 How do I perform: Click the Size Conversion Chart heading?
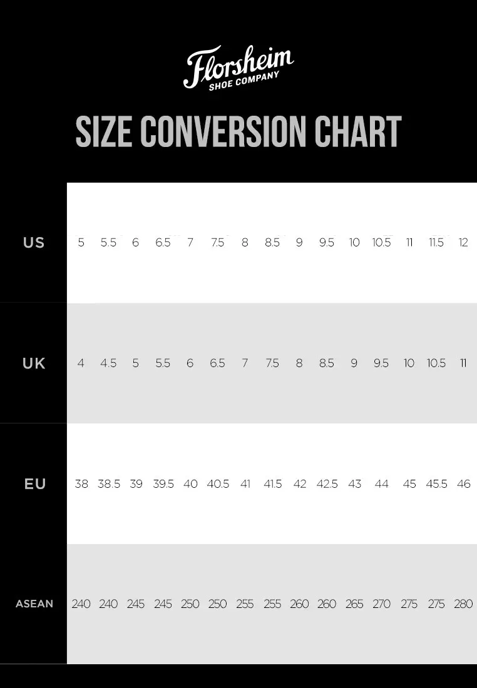pyautogui.click(x=238, y=132)
